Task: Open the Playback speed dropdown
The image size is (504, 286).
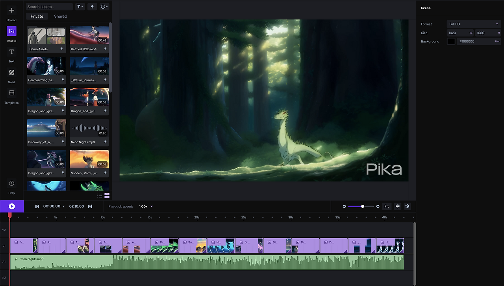Action: pos(146,206)
